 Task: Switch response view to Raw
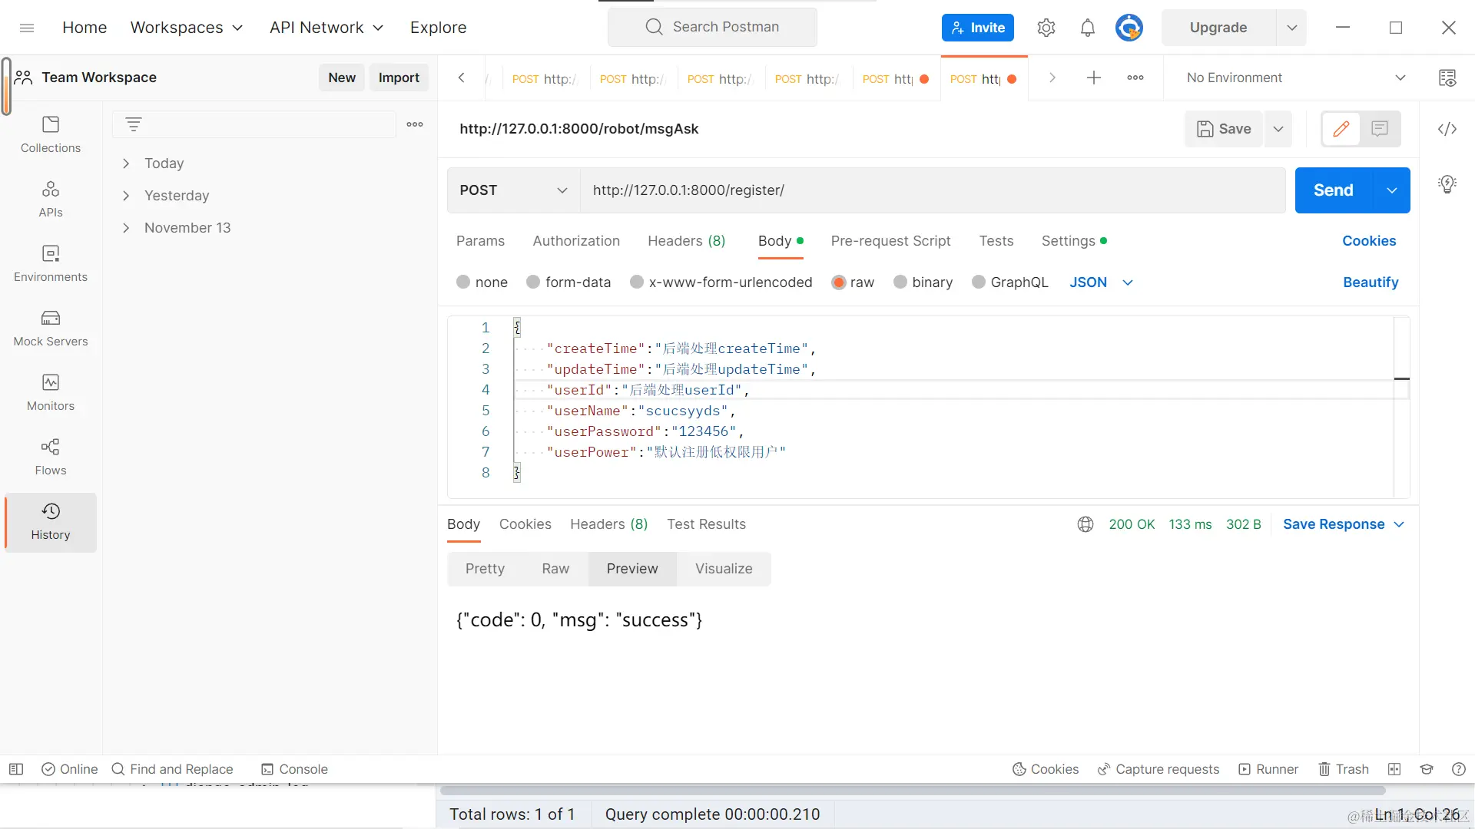click(555, 569)
